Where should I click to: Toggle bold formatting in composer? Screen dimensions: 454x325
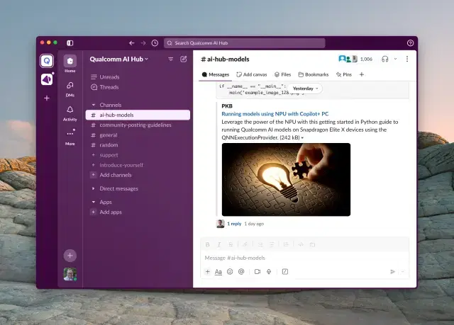(208, 244)
